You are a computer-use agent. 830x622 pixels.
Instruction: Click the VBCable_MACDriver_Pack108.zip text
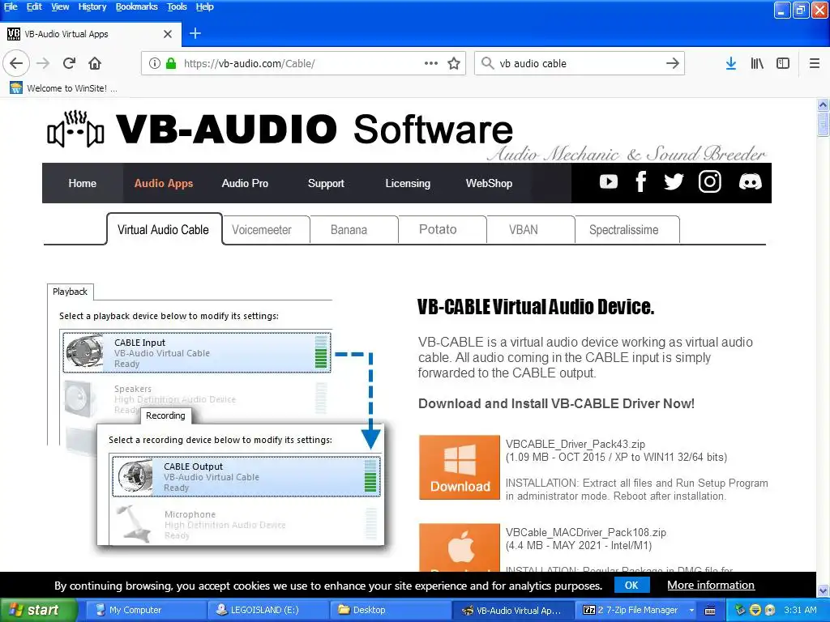(x=585, y=532)
